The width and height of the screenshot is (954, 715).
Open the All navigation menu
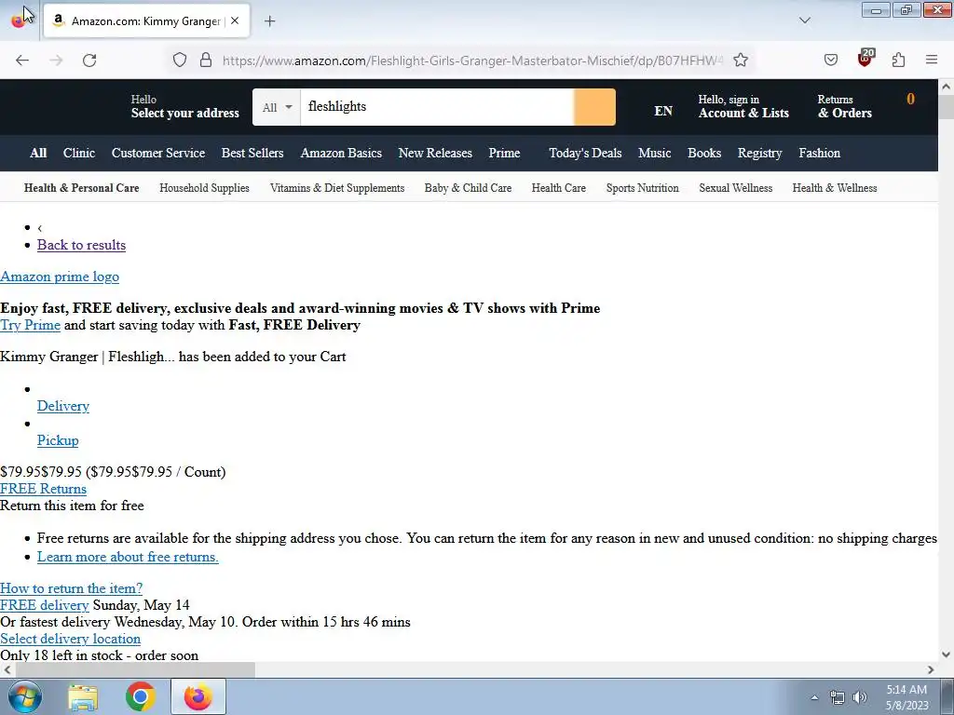(38, 154)
